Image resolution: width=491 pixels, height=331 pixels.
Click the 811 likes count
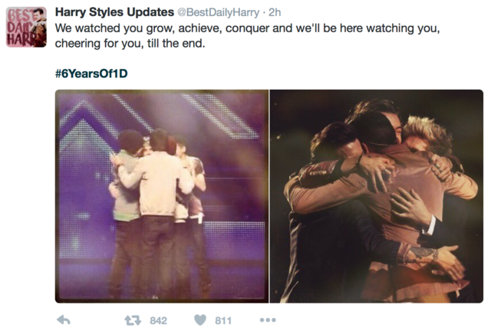pos(223,320)
